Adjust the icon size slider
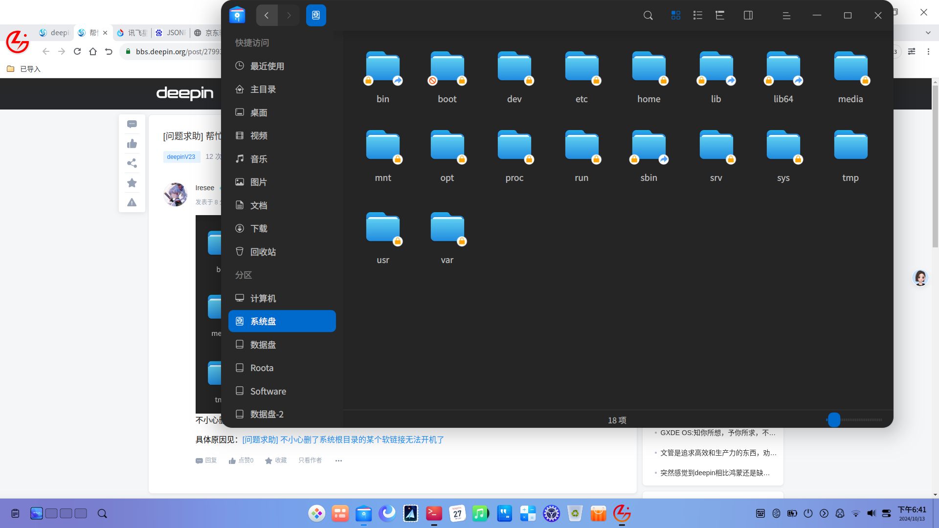The width and height of the screenshot is (939, 528). tap(834, 420)
